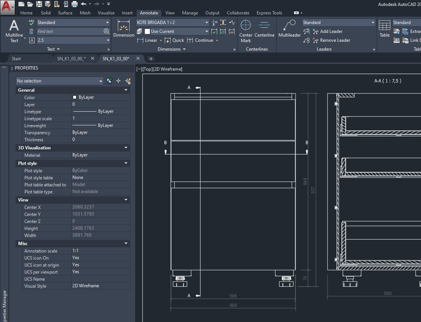Image resolution: width=421 pixels, height=322 pixels.
Task: Click the Continue dimension button
Action: 200,40
